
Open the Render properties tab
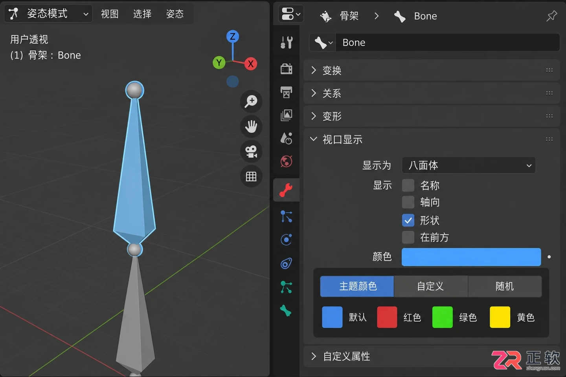(287, 69)
